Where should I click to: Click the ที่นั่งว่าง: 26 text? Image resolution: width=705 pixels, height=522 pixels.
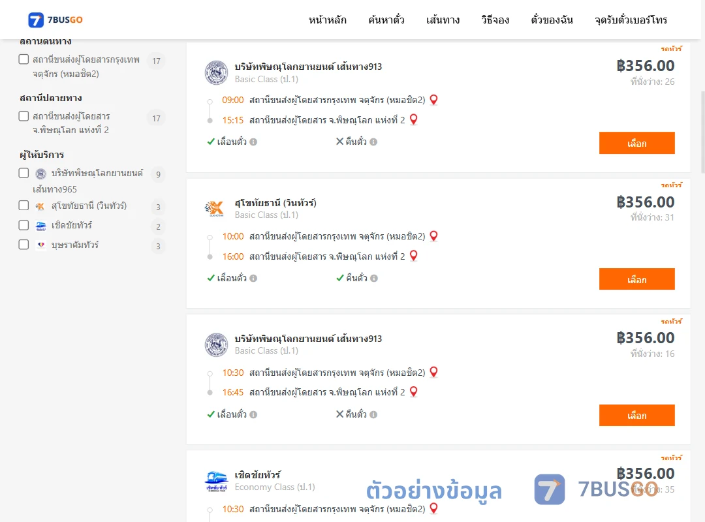click(652, 82)
